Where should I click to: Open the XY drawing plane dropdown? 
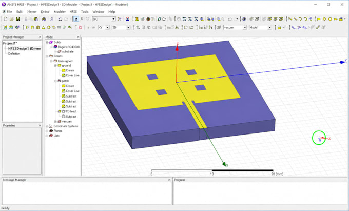107,27
